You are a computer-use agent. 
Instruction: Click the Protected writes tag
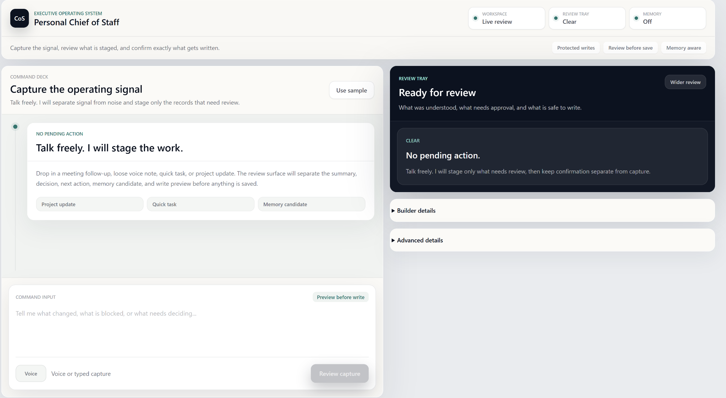tap(576, 48)
